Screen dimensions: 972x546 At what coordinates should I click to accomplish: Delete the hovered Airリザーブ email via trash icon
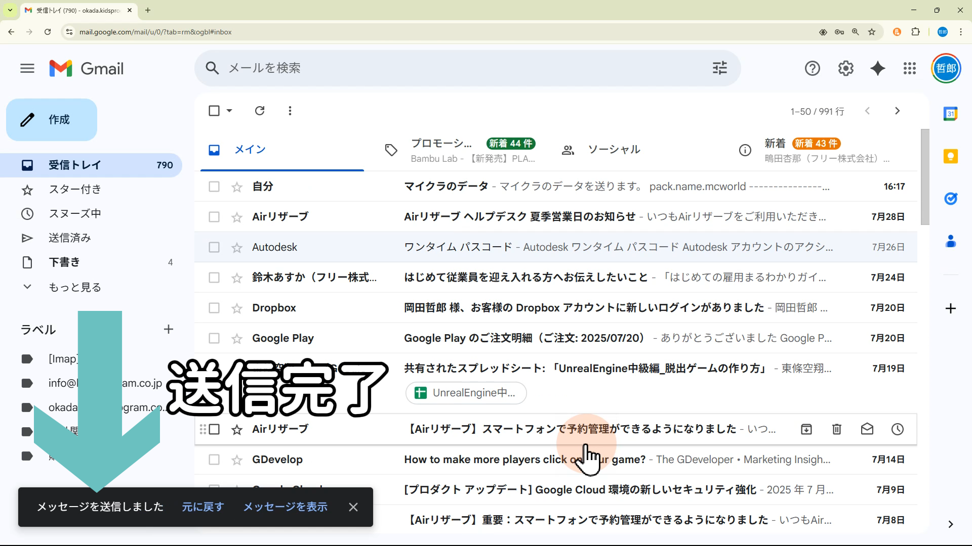pos(836,429)
